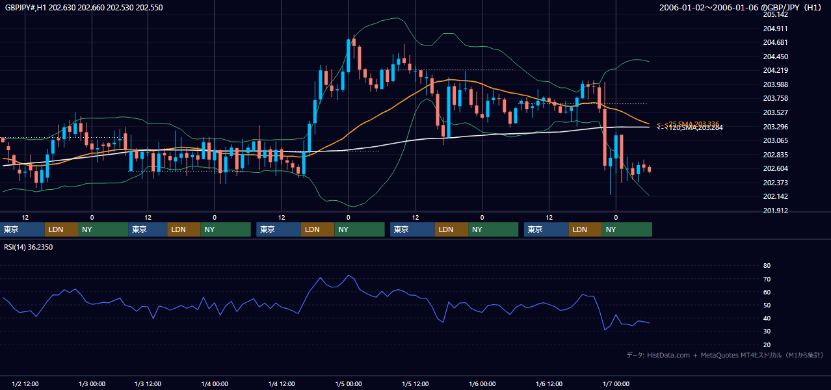Click the rightmost 東京 session block
The width and height of the screenshot is (831, 390).
coord(546,229)
